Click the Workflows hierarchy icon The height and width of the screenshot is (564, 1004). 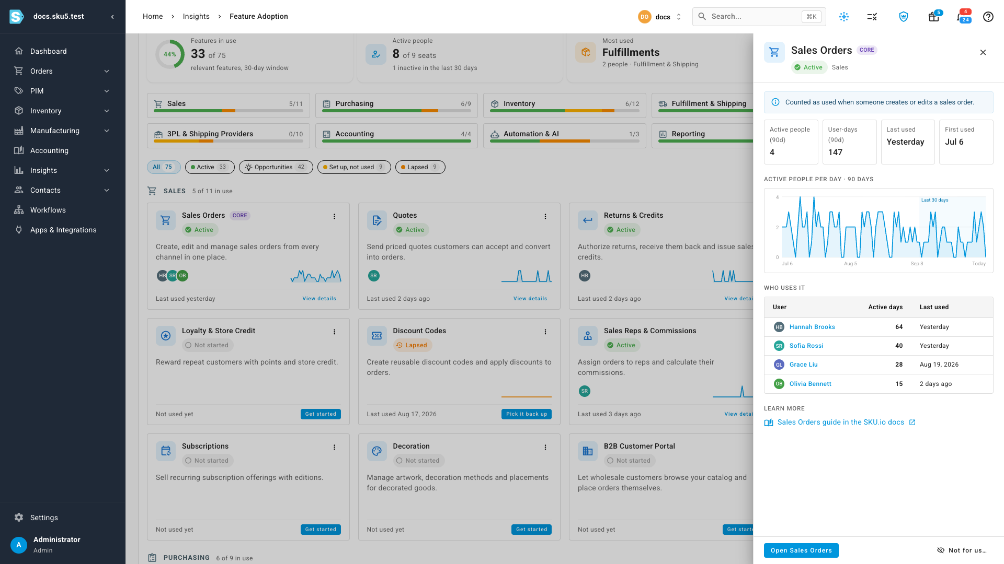pos(19,210)
